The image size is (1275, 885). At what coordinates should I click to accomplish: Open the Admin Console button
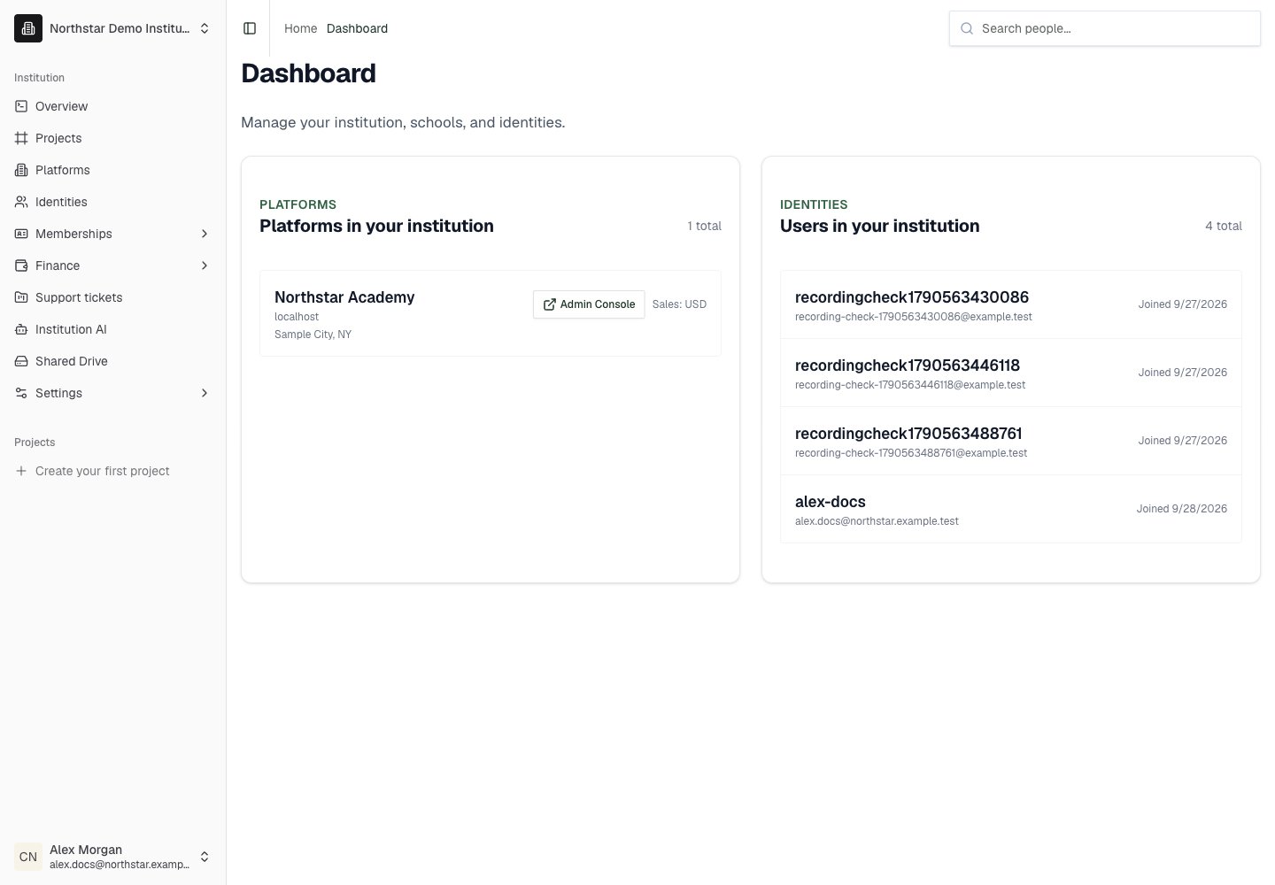(x=589, y=304)
